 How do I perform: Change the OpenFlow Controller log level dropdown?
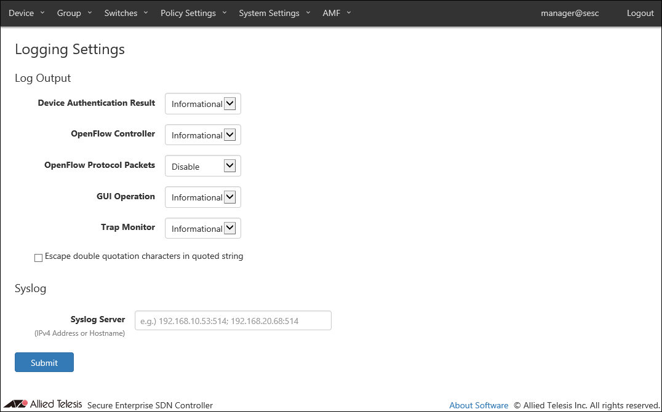[202, 135]
